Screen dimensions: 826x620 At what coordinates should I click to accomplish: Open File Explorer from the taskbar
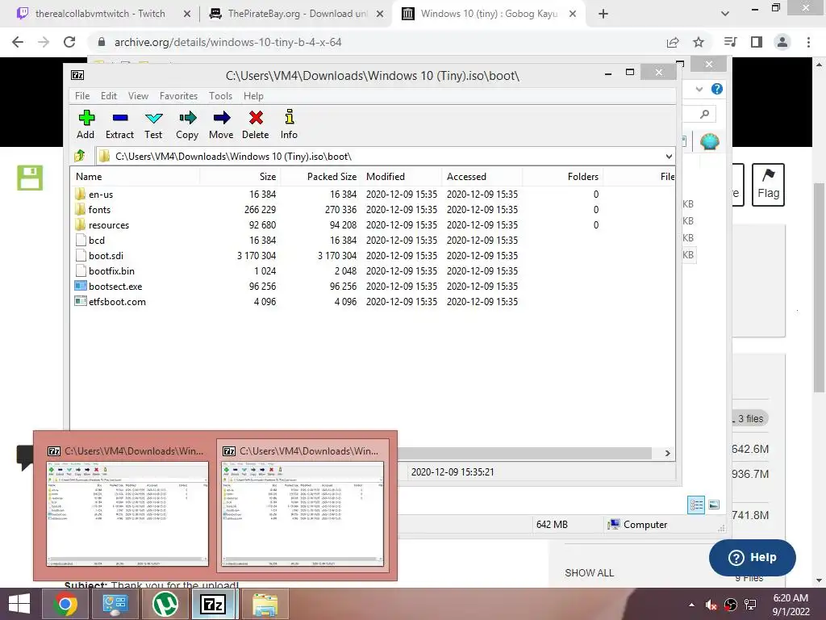[265, 604]
